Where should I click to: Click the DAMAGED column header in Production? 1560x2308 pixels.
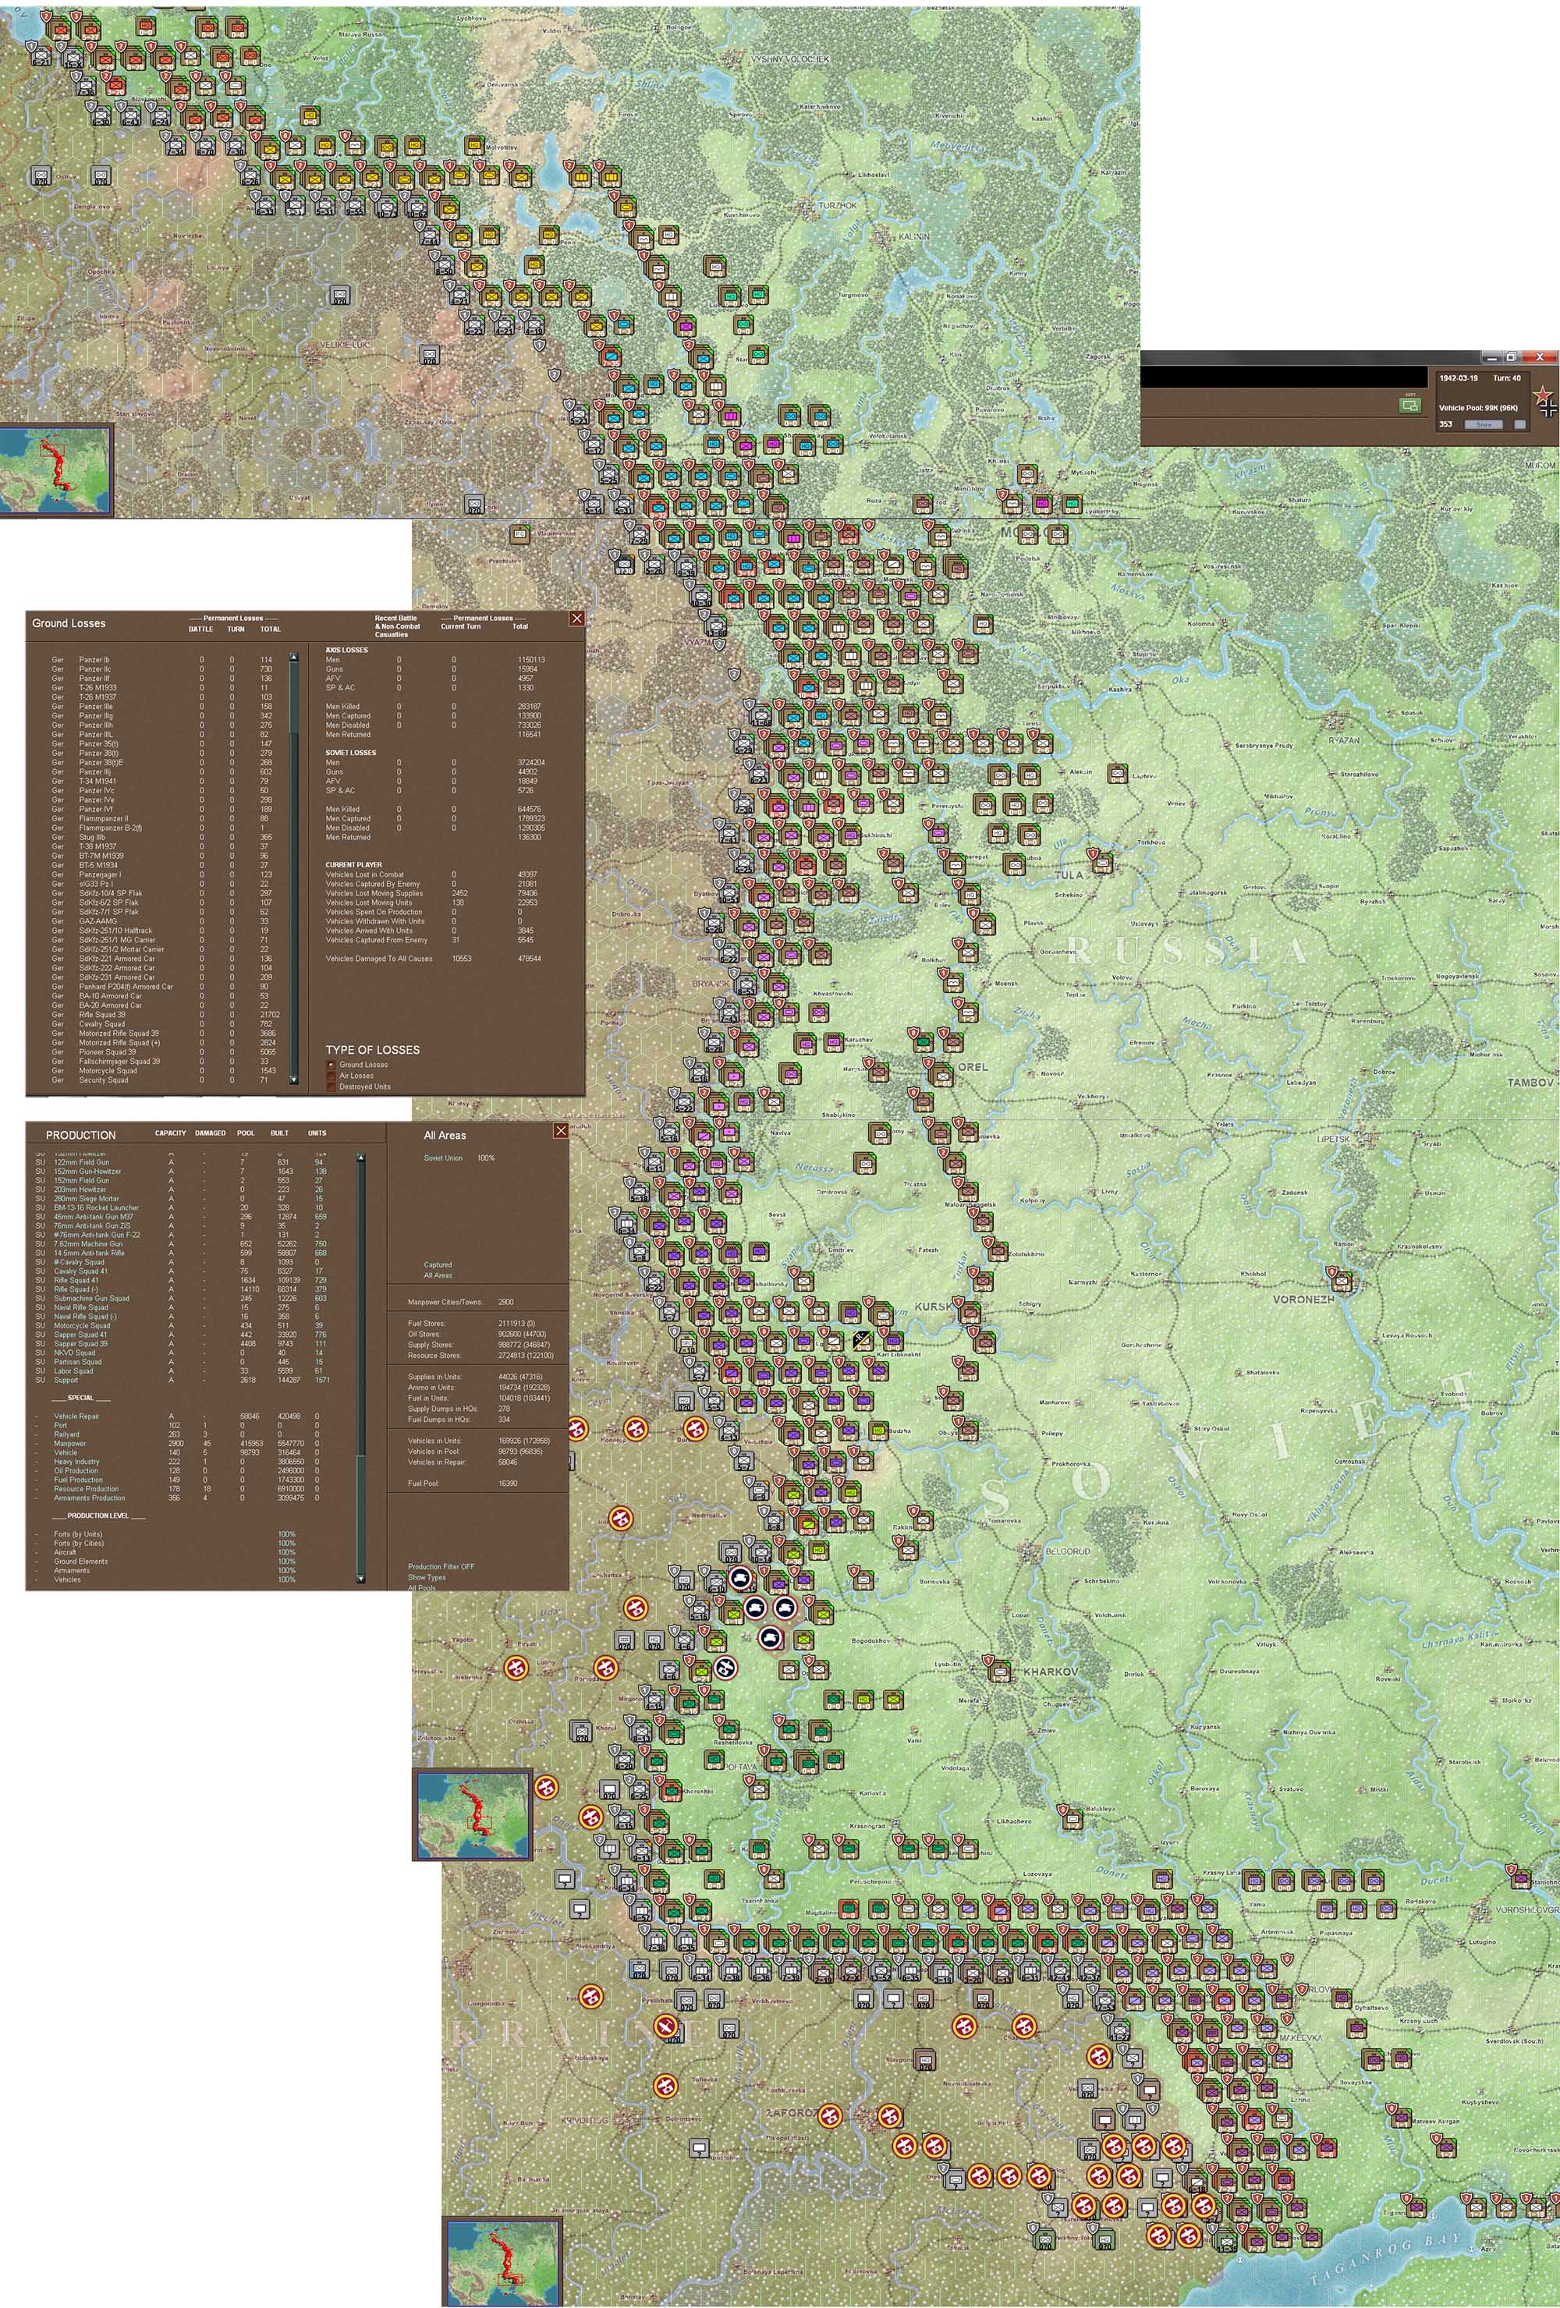click(x=211, y=1133)
